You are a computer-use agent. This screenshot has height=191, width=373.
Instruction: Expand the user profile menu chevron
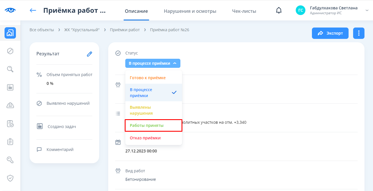pos(366,11)
